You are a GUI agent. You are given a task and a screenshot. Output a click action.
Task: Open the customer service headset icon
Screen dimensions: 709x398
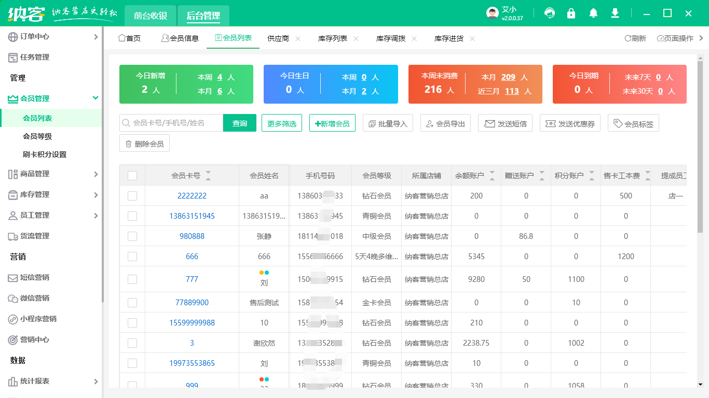549,13
